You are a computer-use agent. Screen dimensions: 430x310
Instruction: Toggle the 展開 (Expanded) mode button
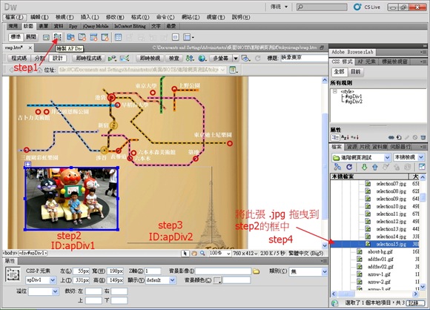tap(31, 37)
